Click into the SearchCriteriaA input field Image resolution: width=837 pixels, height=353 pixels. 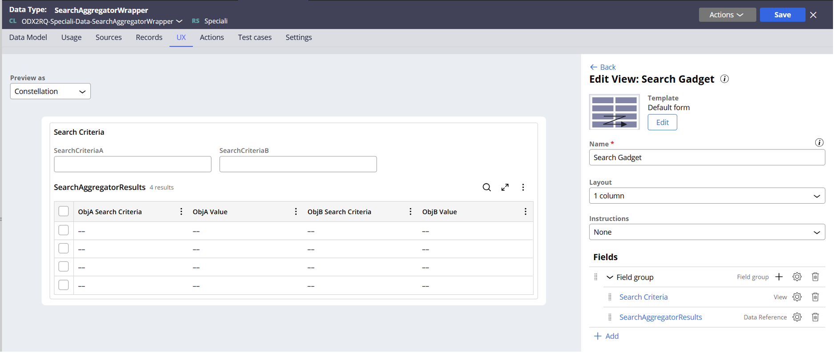tap(133, 164)
